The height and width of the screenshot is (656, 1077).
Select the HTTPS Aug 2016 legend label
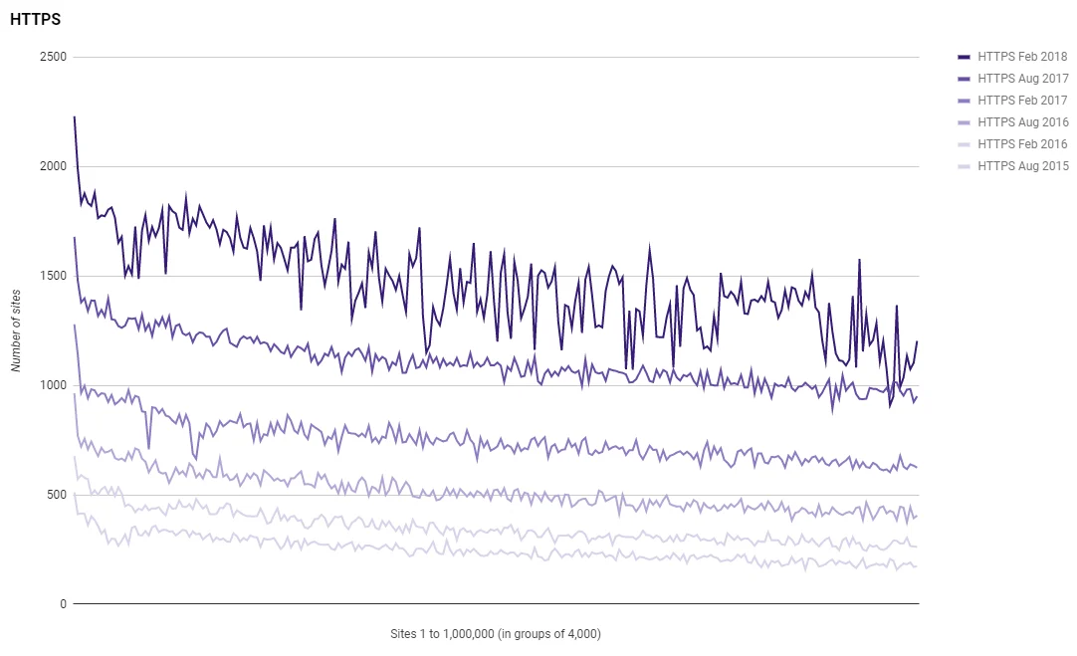point(1022,123)
